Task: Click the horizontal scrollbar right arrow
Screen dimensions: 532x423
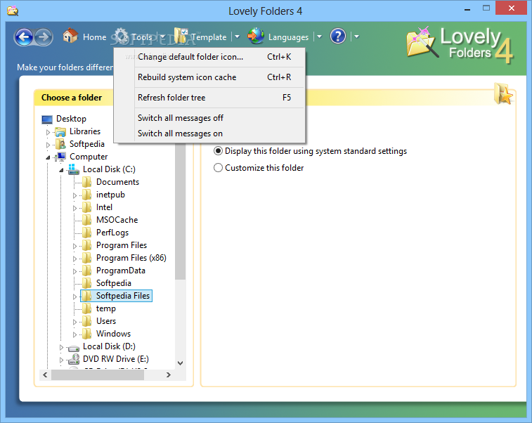Action: (168, 375)
